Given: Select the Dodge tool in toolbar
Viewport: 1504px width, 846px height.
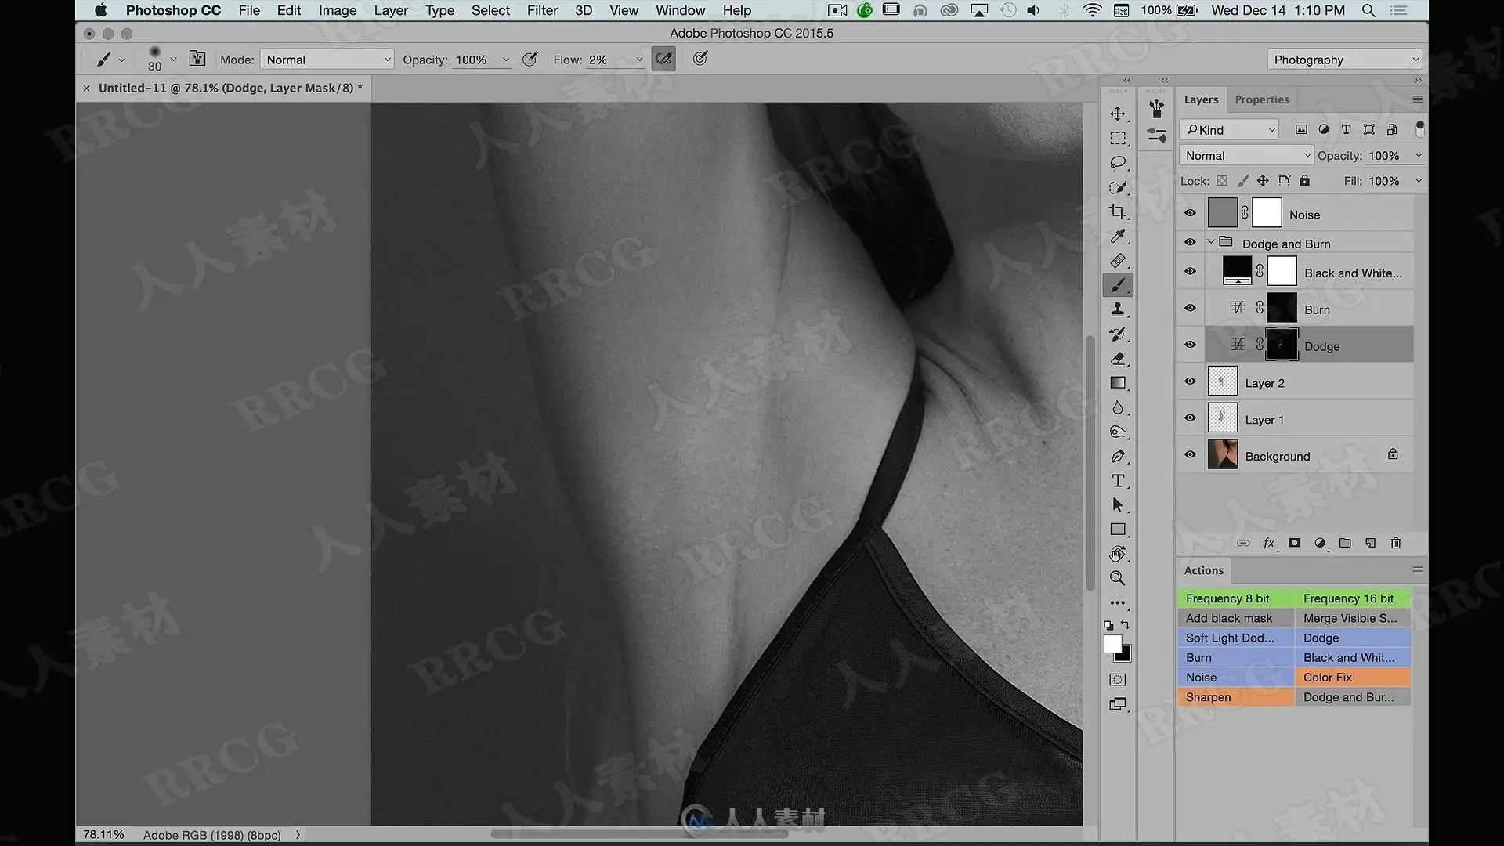Looking at the screenshot, I should coord(1118,432).
